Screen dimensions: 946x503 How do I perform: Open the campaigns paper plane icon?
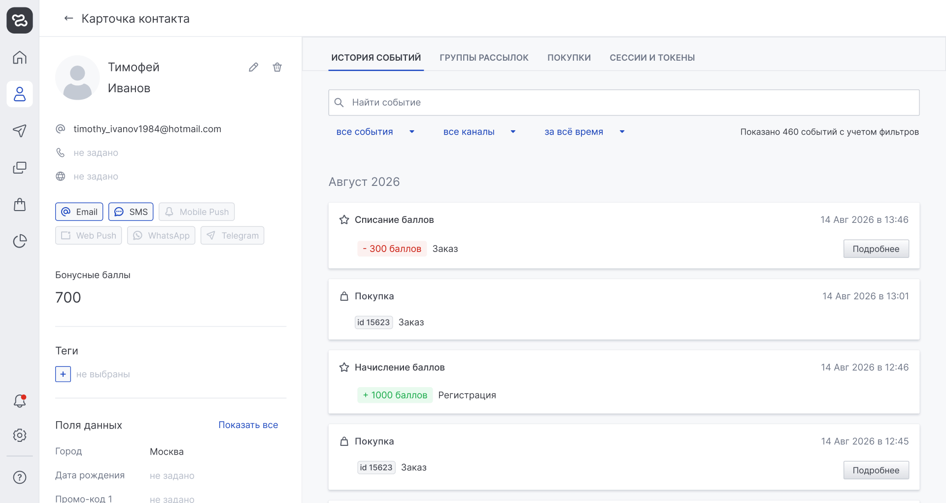(x=20, y=131)
